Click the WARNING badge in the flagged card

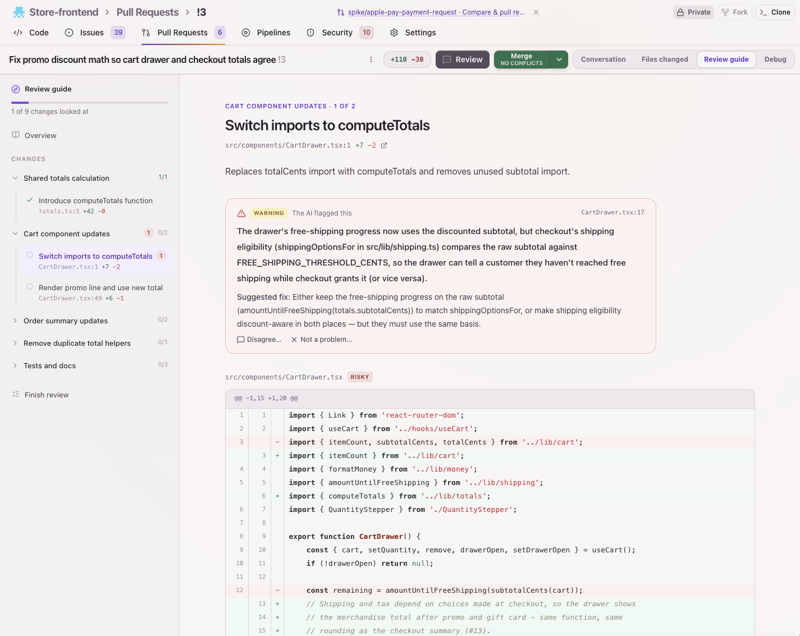269,213
